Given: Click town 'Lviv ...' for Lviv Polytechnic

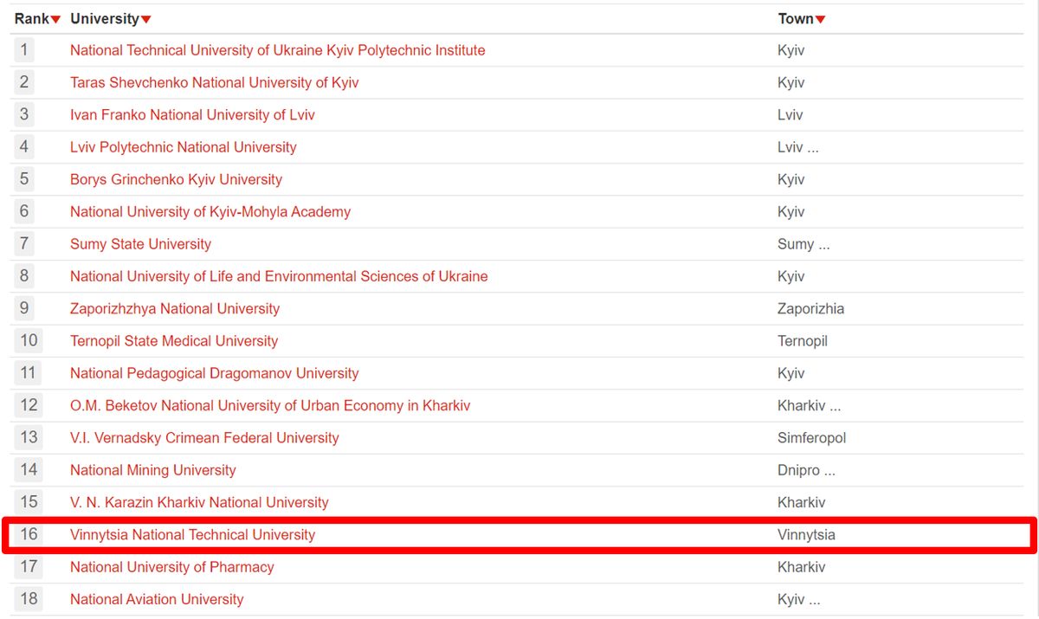Looking at the screenshot, I should [798, 147].
